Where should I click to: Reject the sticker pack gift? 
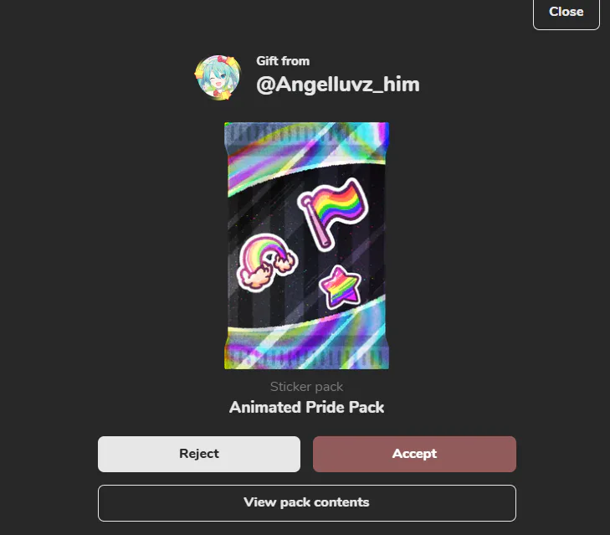pyautogui.click(x=199, y=454)
